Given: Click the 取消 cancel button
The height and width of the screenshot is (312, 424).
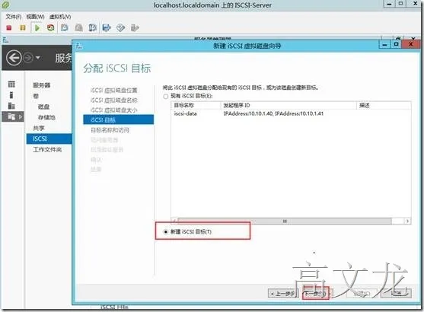Looking at the screenshot, I should (397, 293).
